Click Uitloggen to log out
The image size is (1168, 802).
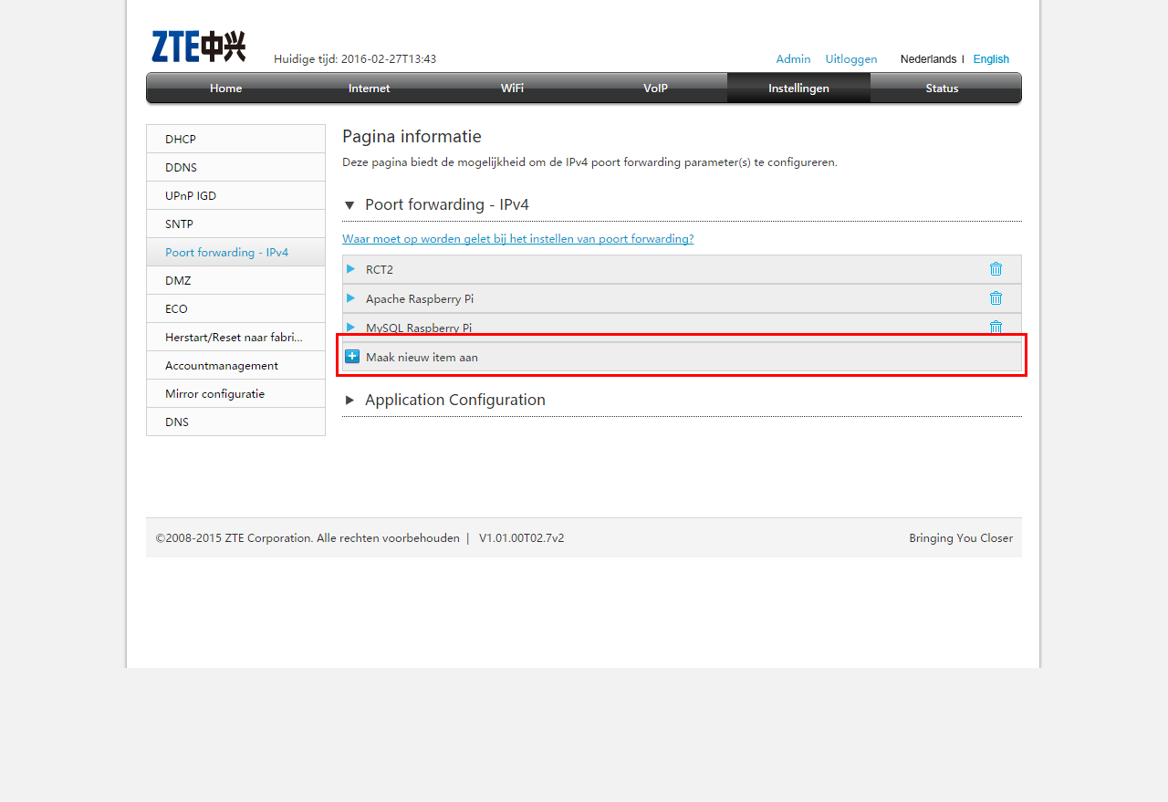tap(851, 58)
